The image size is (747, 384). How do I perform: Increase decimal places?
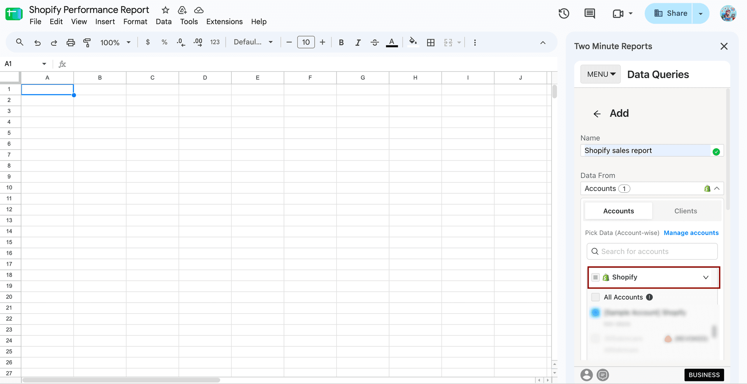point(198,42)
